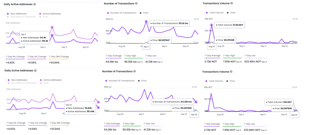Toggle Total Volume legend in lower volume chart
312x135 pixels.
[x=215, y=81]
